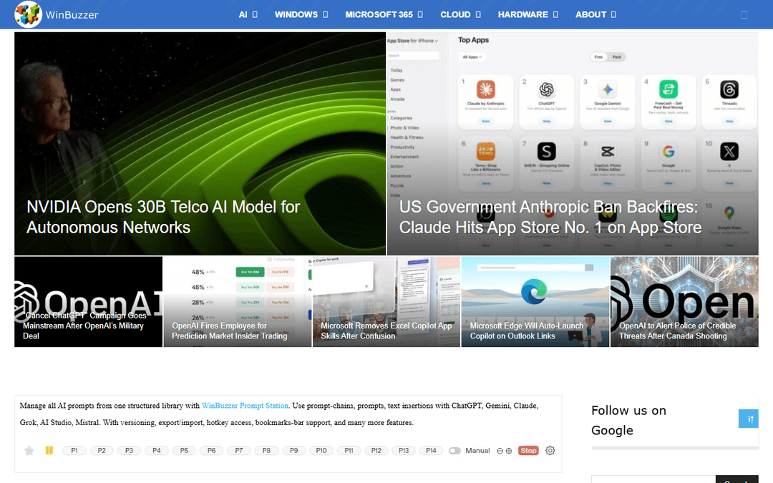Select prompt P12

376,451
